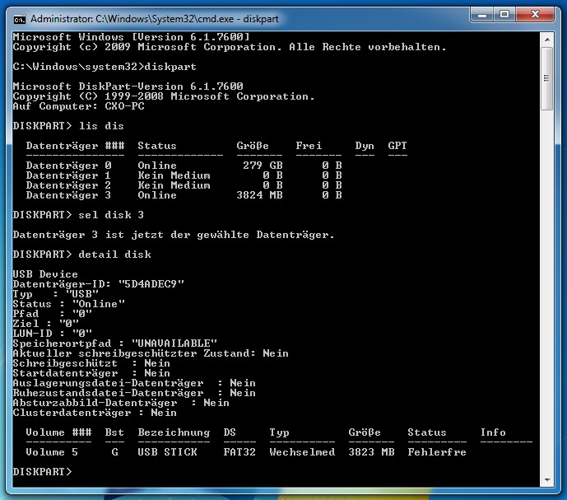
Task: Click the vertical scrollbar thumb
Action: 546,78
